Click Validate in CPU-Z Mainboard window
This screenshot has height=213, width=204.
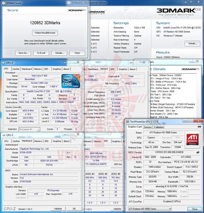(x=58, y=209)
